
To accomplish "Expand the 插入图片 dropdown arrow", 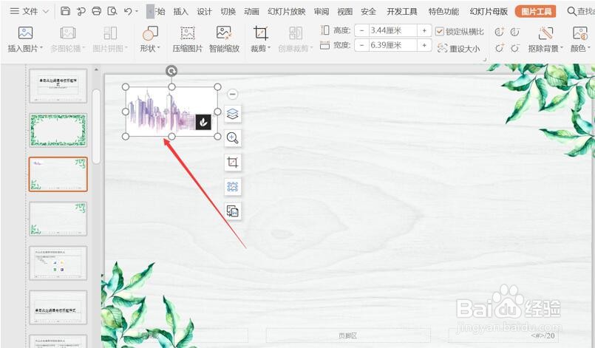I will 41,49.
